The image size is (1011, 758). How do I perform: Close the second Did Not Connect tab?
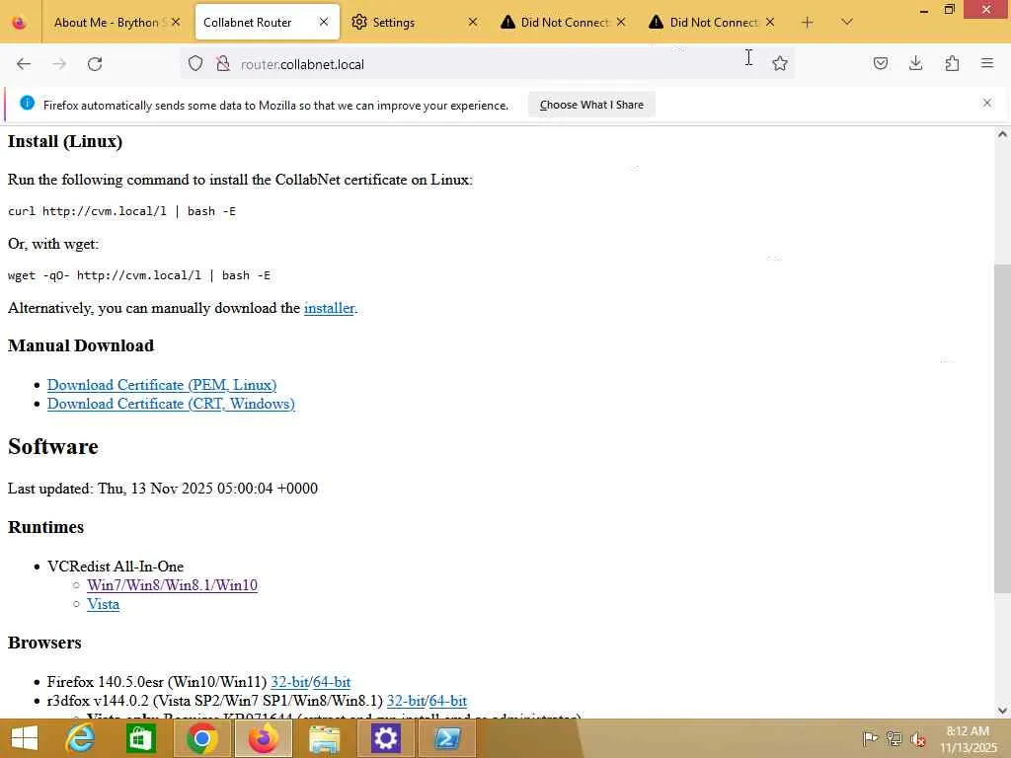[770, 22]
